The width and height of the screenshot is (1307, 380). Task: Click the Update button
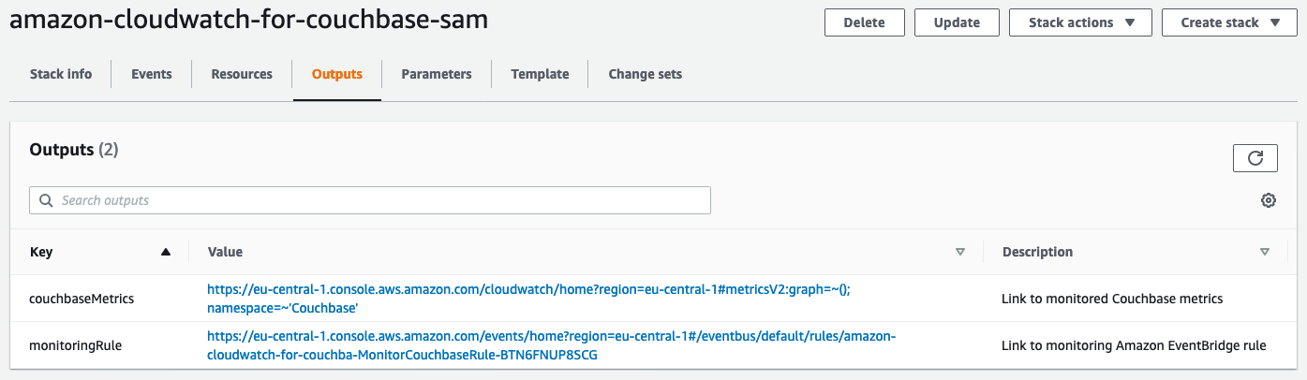tap(957, 22)
